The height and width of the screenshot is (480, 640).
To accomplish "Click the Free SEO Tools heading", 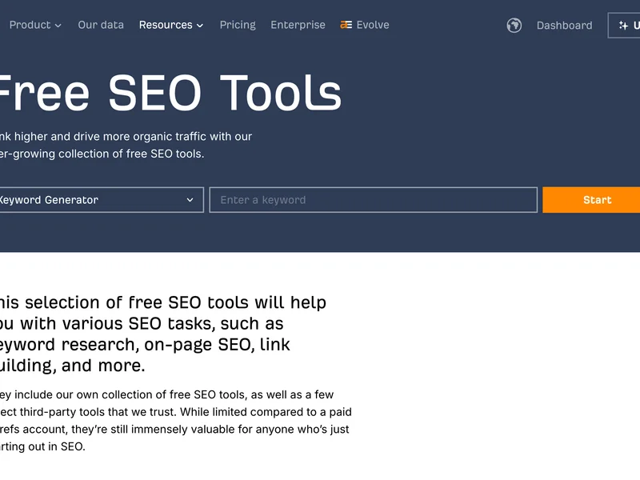I will (x=169, y=93).
